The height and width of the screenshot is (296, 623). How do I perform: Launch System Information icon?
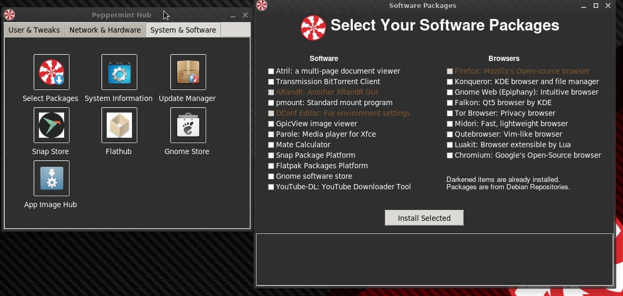pyautogui.click(x=119, y=72)
